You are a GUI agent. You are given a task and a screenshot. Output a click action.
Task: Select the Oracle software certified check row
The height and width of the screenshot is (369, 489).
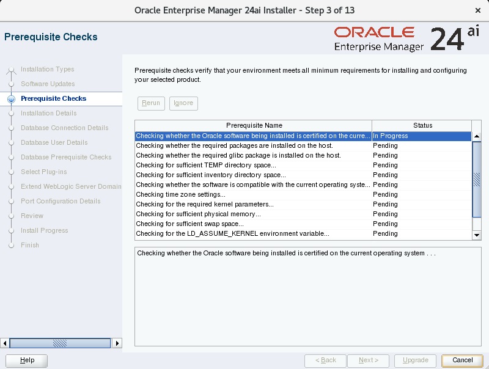tap(303, 136)
